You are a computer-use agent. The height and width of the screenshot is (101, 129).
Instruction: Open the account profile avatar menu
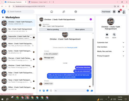pos(124,12)
